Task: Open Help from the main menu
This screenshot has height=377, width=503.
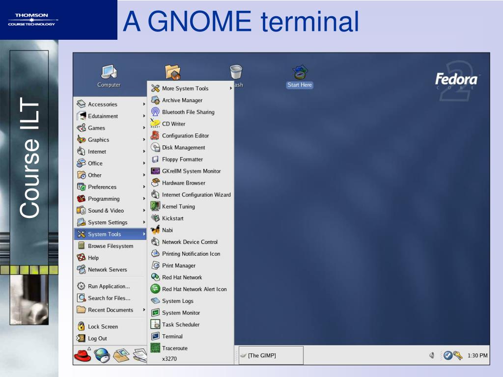Action: pos(111,258)
